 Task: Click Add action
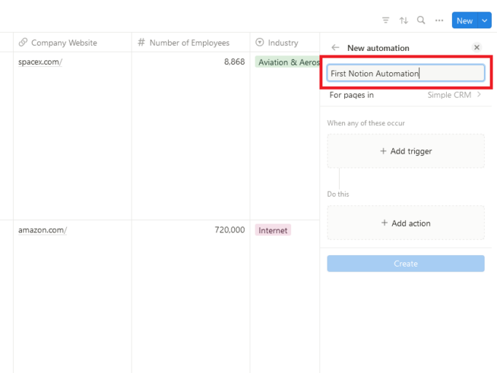tap(405, 224)
